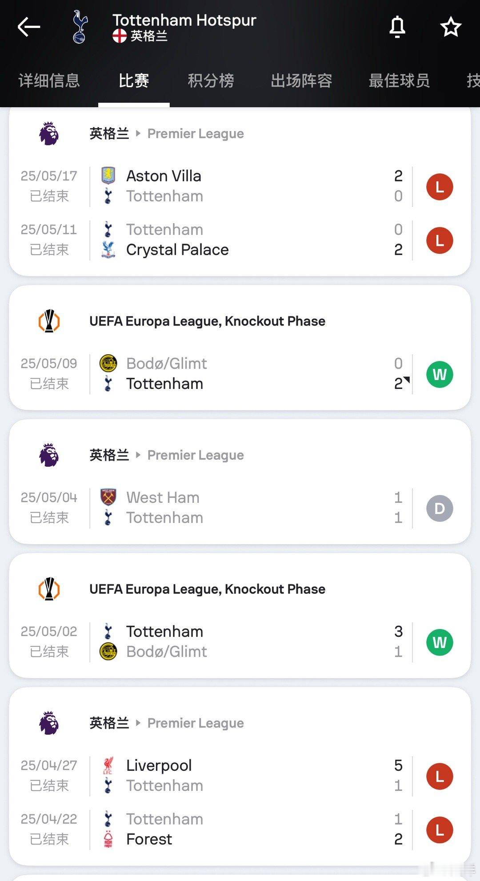This screenshot has width=480, height=881.
Task: Click the grey D result badge
Action: click(440, 508)
